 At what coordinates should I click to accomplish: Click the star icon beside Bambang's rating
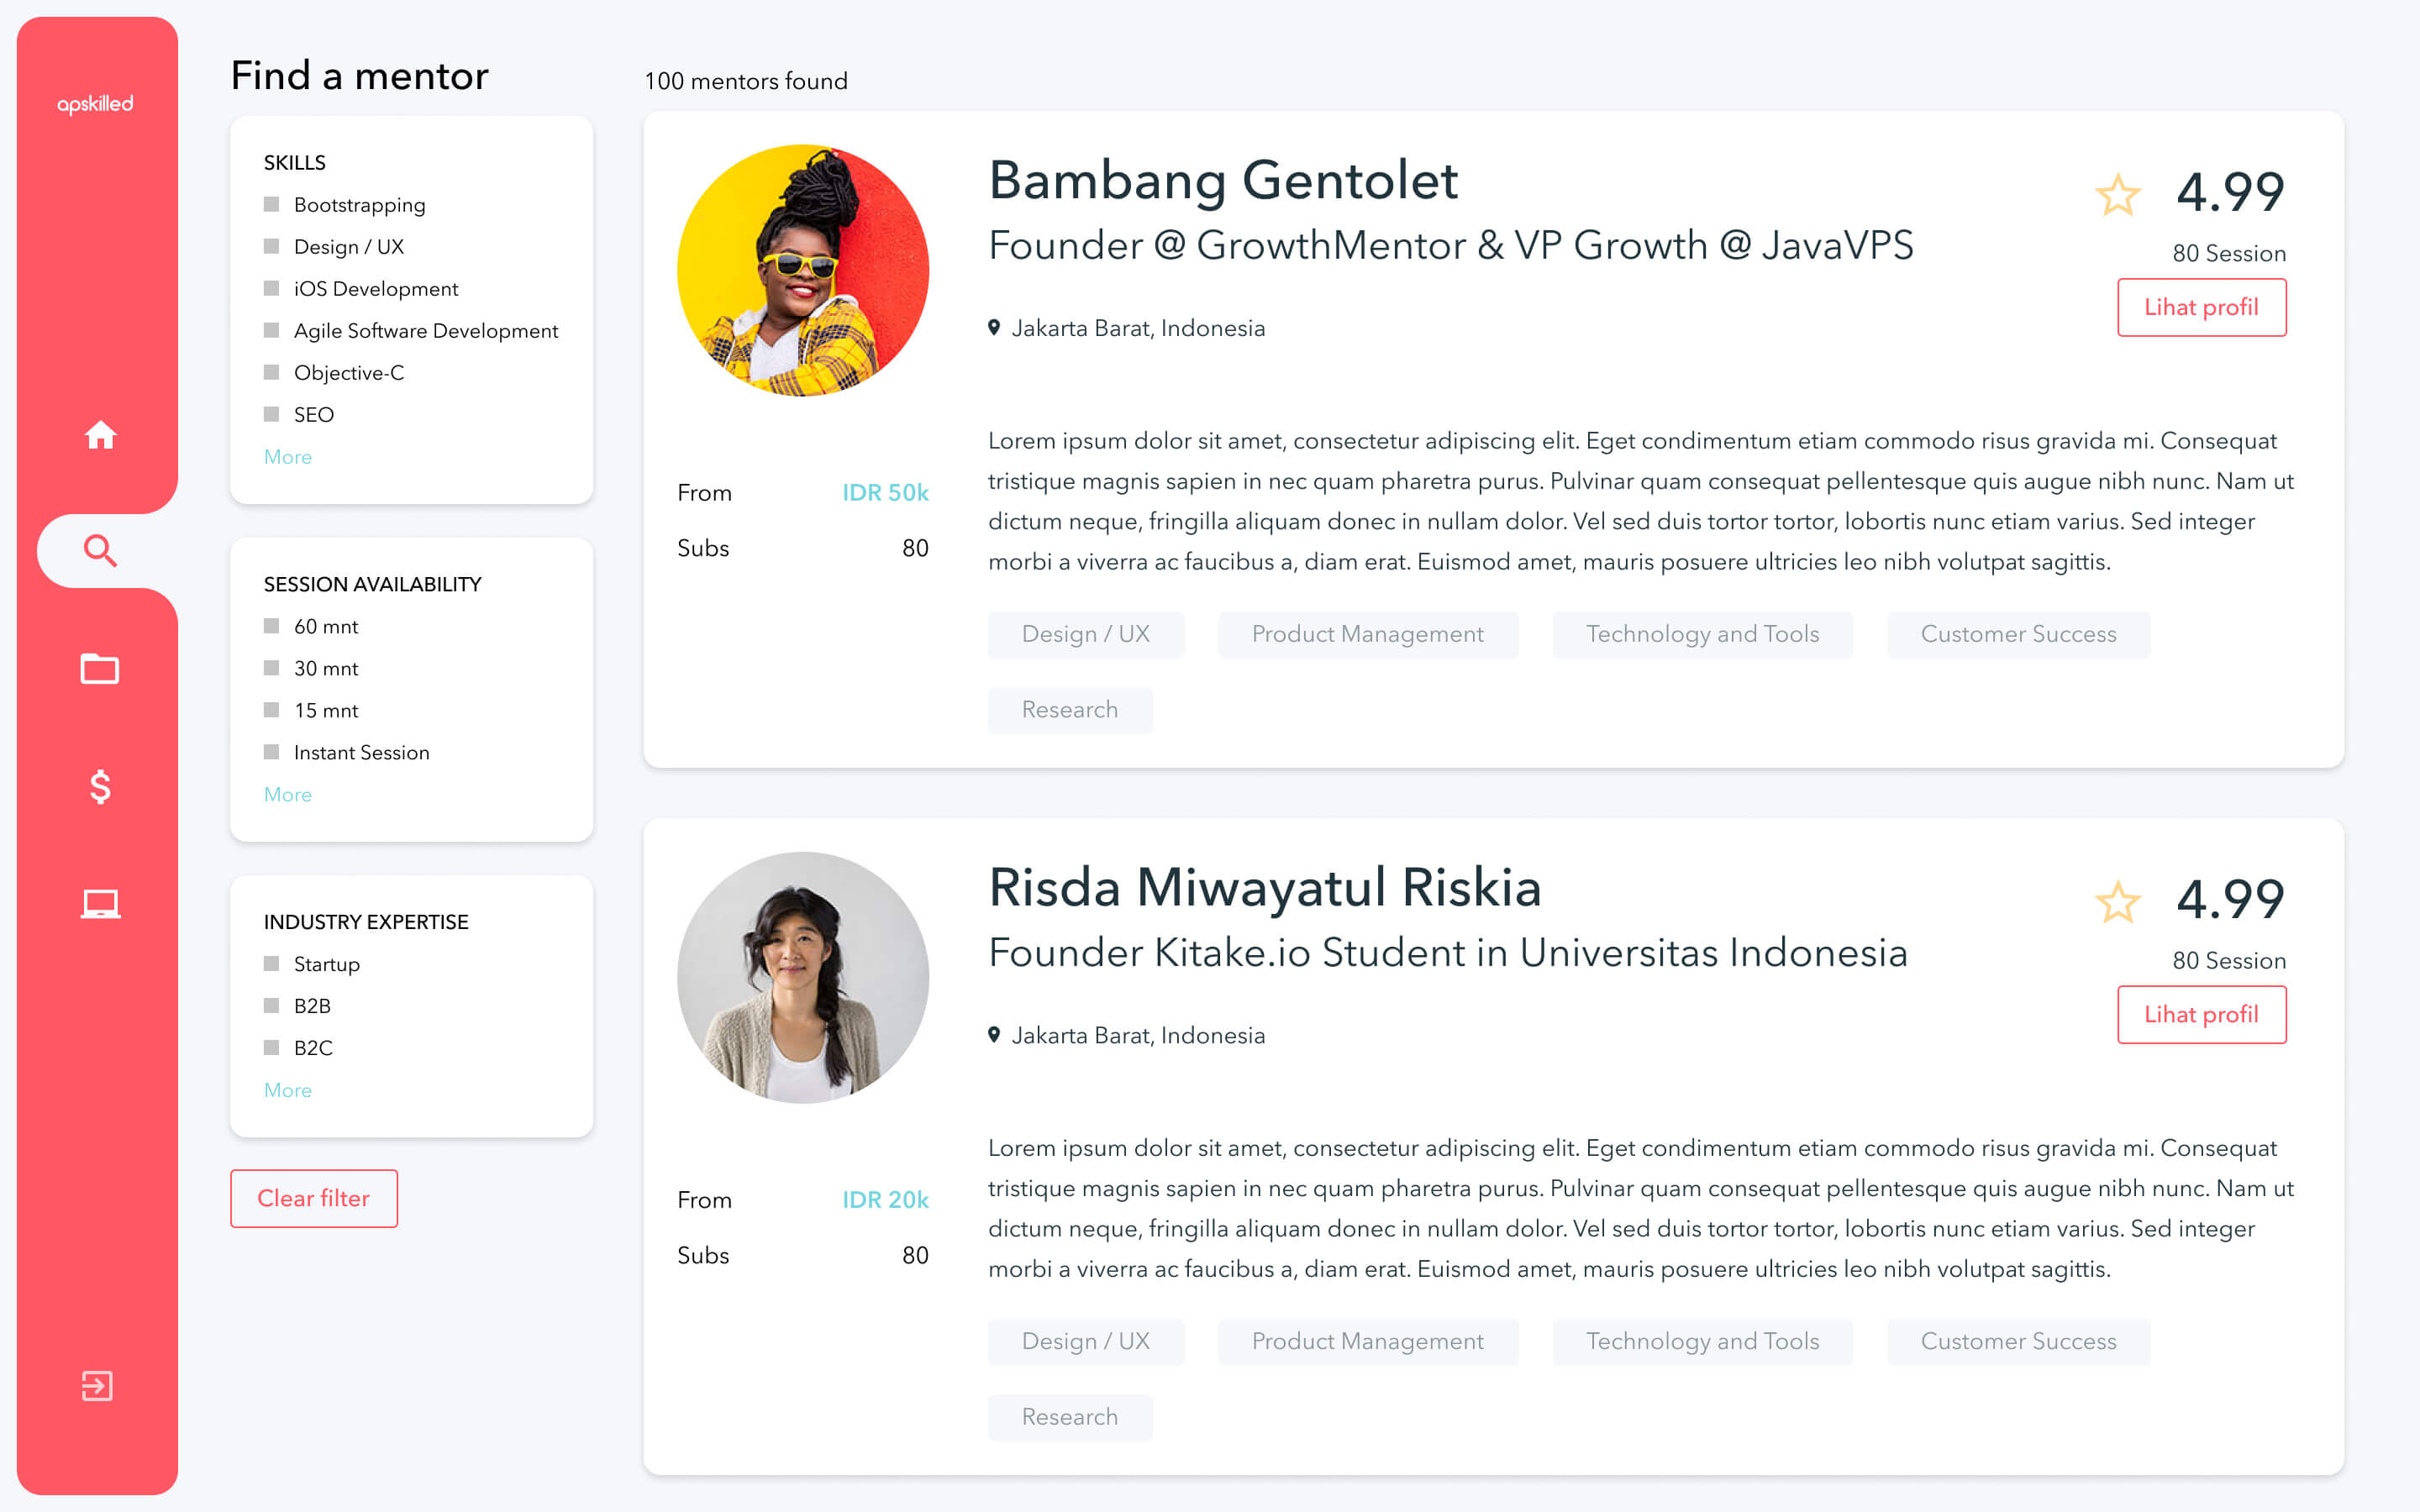tap(2117, 195)
